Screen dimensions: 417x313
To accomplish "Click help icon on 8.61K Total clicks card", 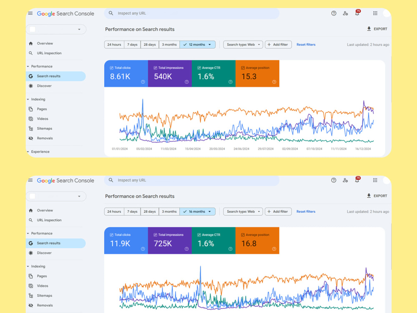I will point(143,82).
